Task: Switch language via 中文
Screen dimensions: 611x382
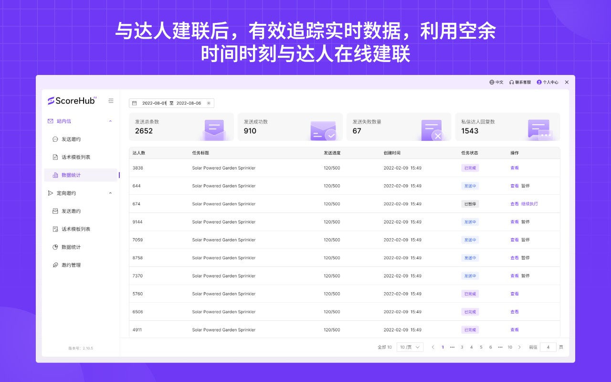Action: tap(499, 82)
